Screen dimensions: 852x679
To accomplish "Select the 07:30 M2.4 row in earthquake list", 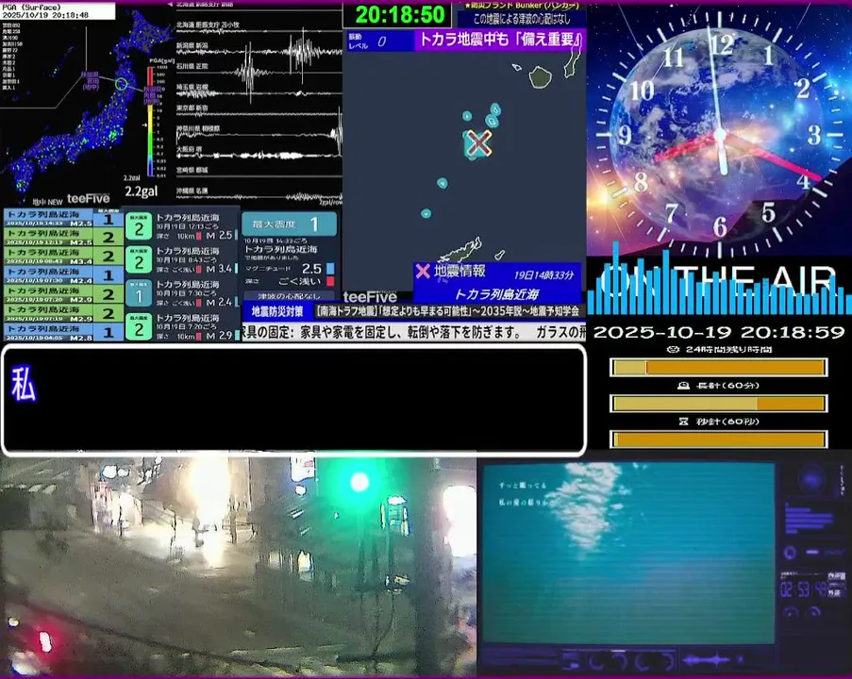I will (63, 274).
